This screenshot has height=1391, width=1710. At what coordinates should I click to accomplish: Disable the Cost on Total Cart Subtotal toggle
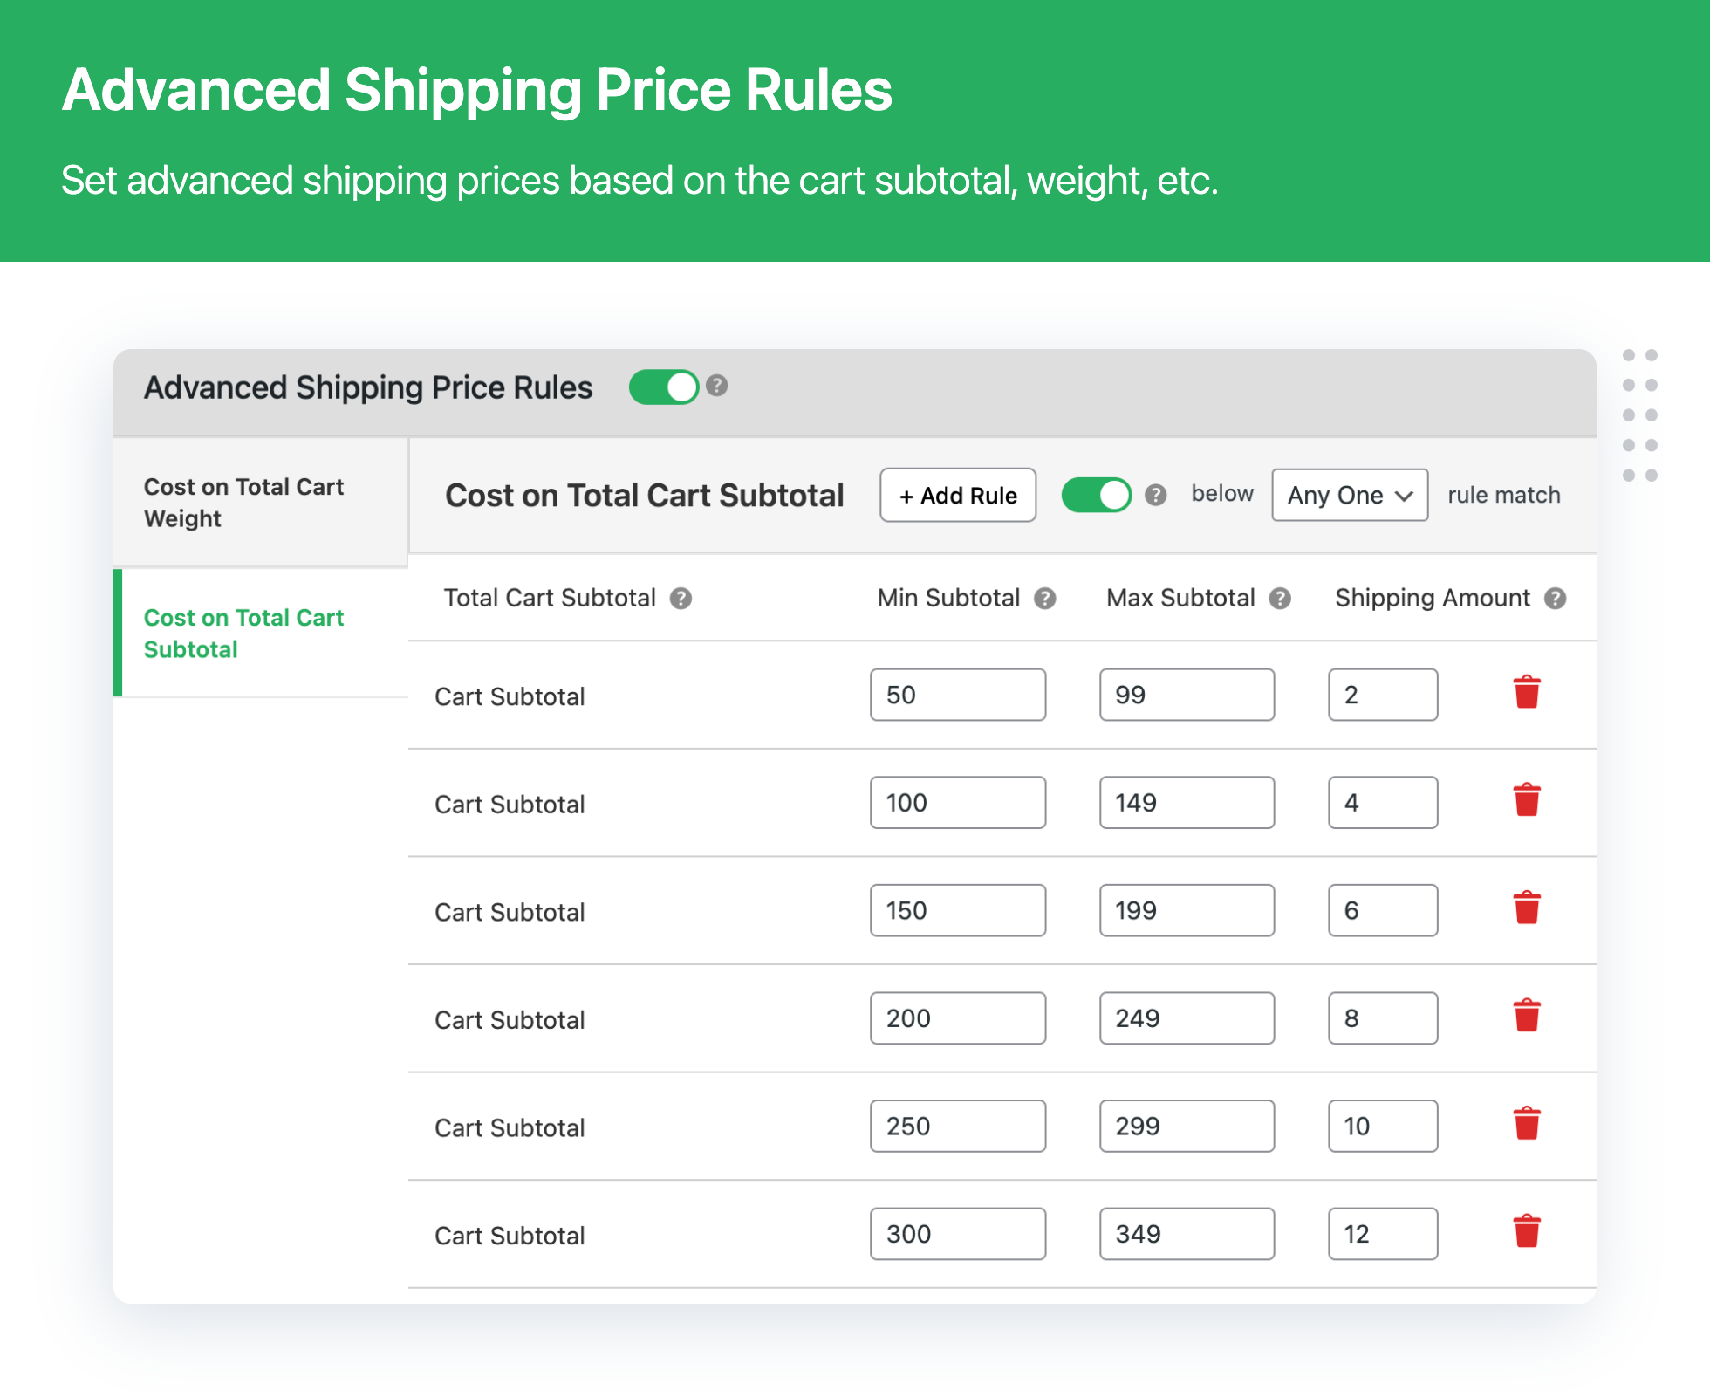click(x=1096, y=495)
